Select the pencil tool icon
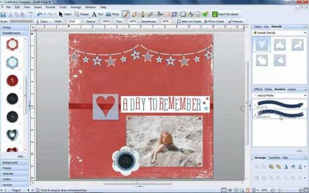 (x=151, y=14)
